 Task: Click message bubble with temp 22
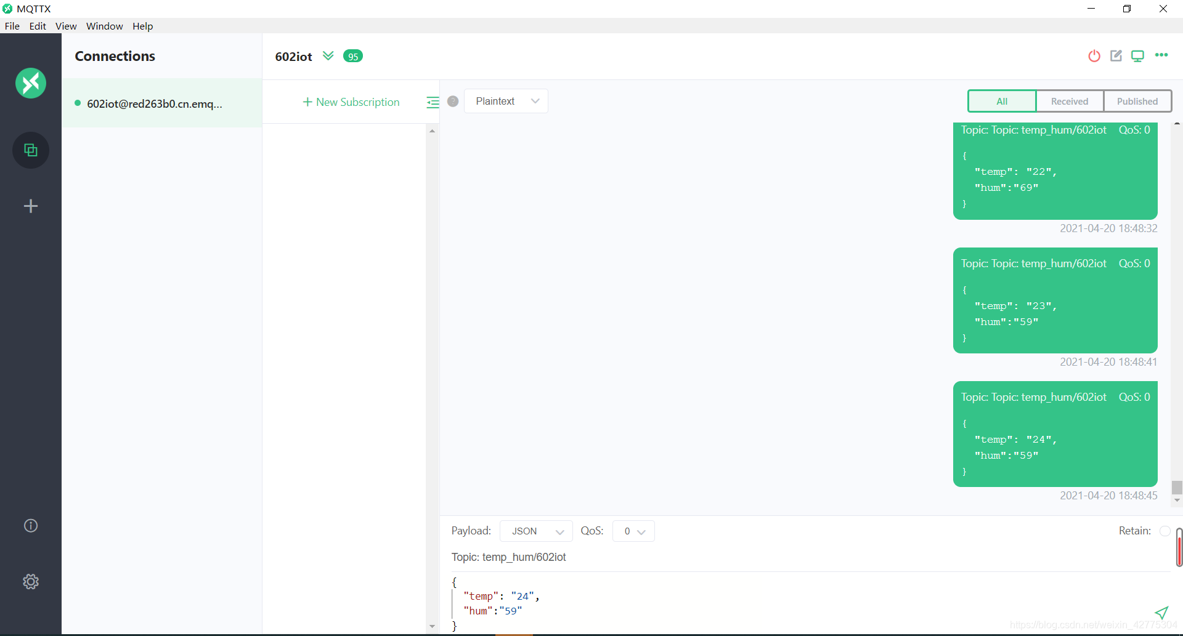point(1055,171)
